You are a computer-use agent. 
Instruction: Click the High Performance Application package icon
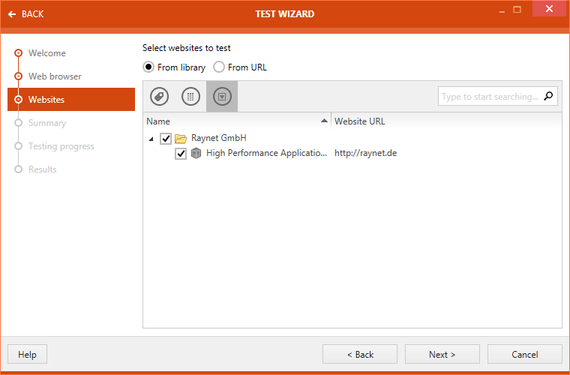(196, 153)
